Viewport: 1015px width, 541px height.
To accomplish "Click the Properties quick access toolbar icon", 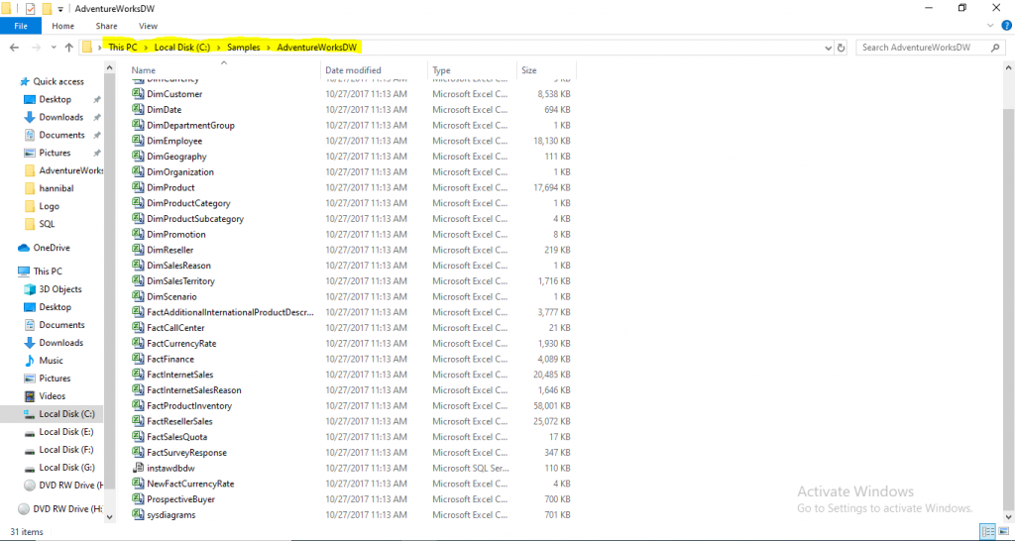I will [x=30, y=8].
